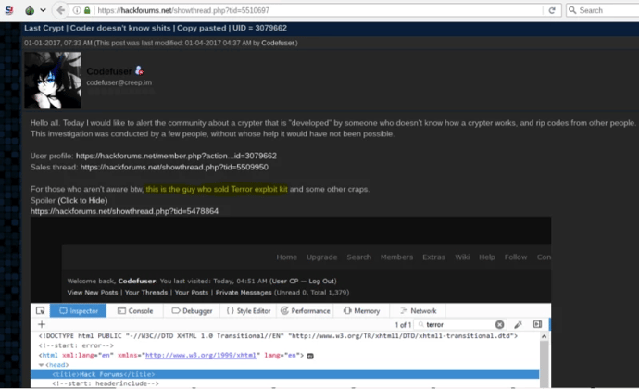The height and width of the screenshot is (389, 639).
Task: Open the Sales thread showthread link
Action: (x=174, y=168)
